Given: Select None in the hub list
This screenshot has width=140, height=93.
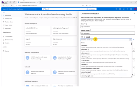Looking at the screenshot, I should pyautogui.click(x=106, y=43).
